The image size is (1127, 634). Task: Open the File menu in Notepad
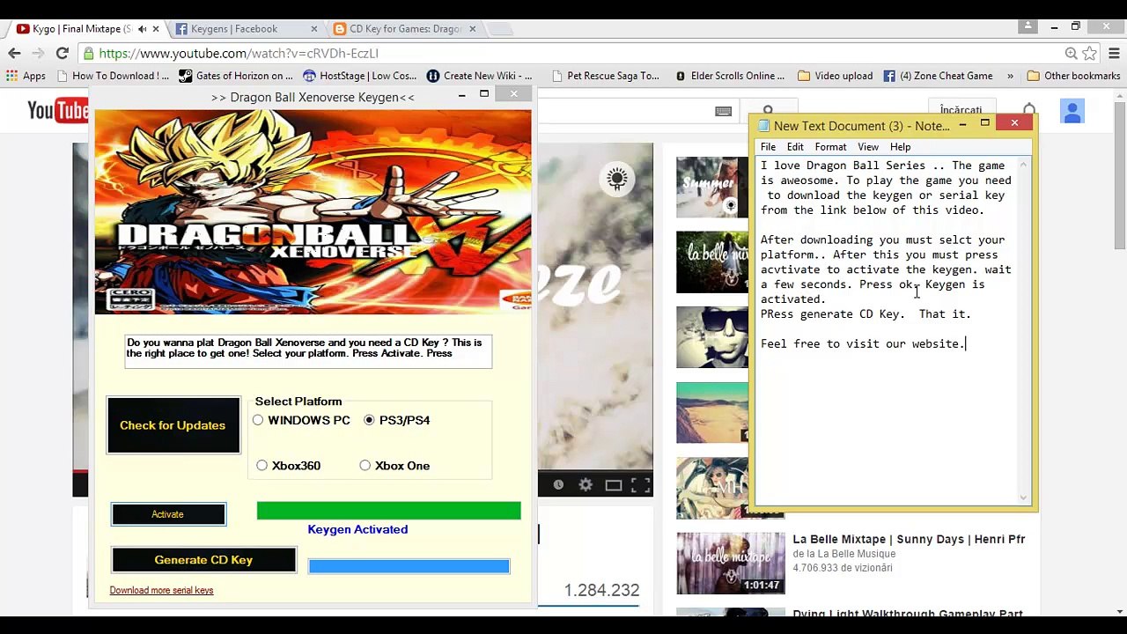pyautogui.click(x=768, y=147)
